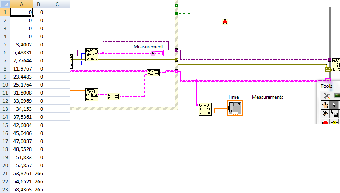This screenshot has width=340, height=193.
Task: Select the upper Build Array node
Action: pyautogui.click(x=153, y=73)
